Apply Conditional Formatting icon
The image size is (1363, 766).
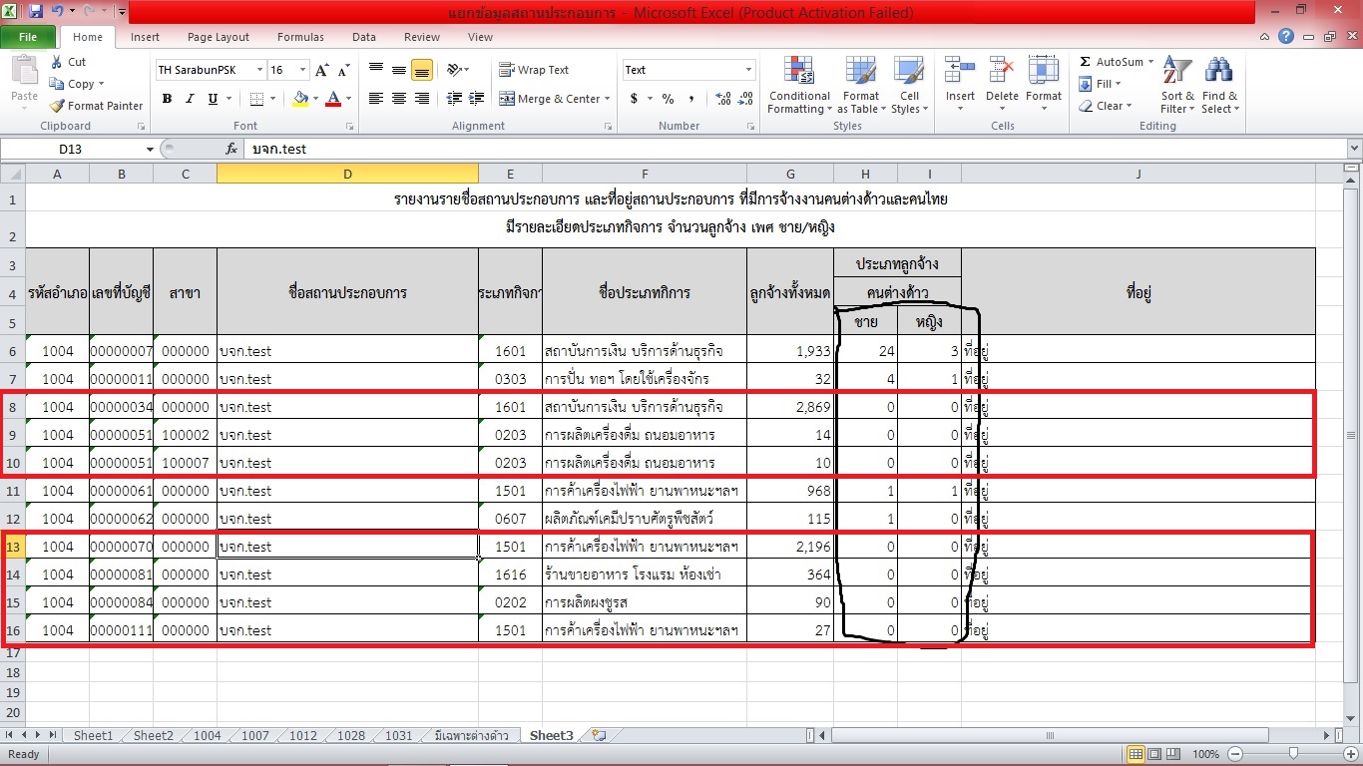(799, 85)
